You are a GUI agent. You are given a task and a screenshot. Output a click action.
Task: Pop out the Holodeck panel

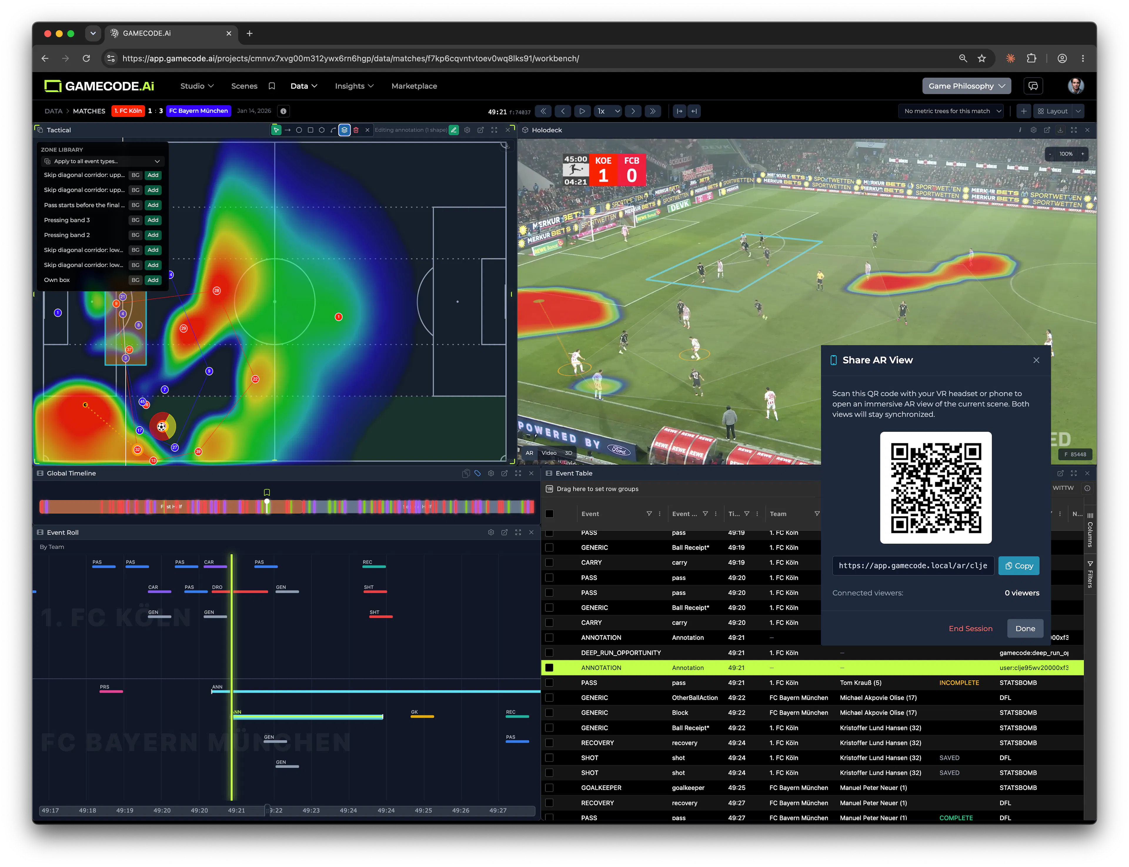pyautogui.click(x=1046, y=130)
